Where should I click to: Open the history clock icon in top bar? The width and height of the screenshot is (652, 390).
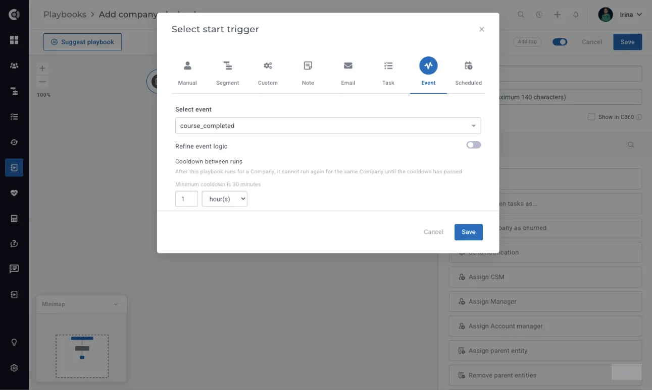click(539, 15)
